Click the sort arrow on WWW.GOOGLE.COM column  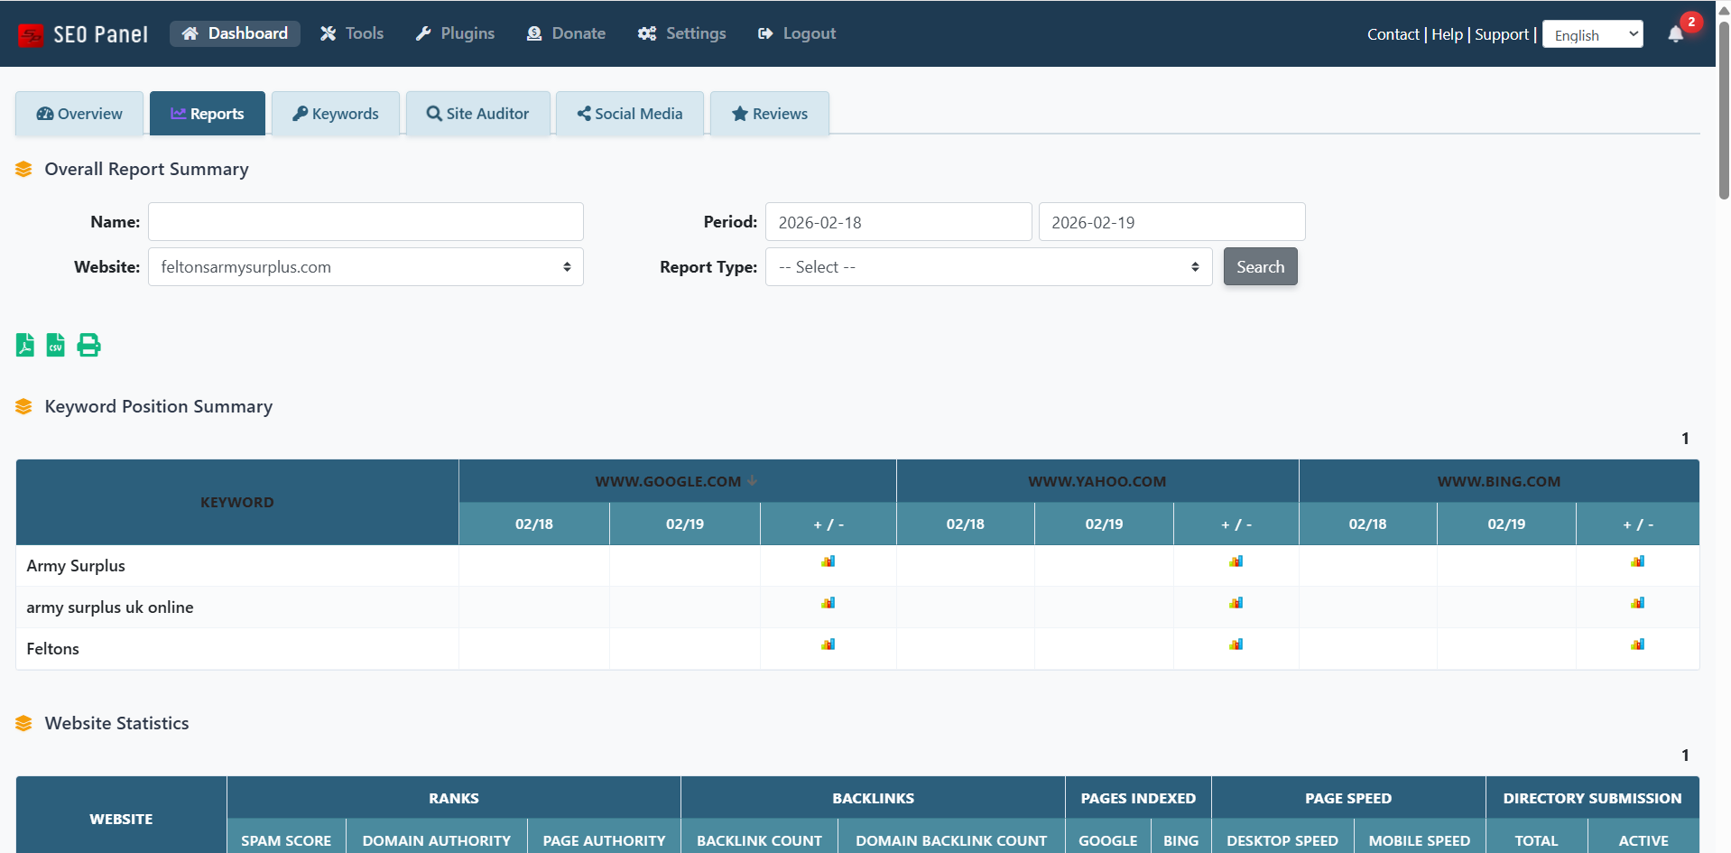pos(752,481)
